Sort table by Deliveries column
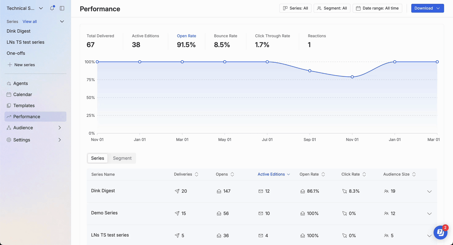 click(x=196, y=174)
